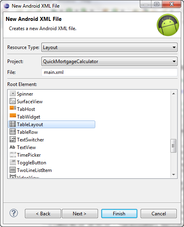Open the help question mark icon

point(14,213)
